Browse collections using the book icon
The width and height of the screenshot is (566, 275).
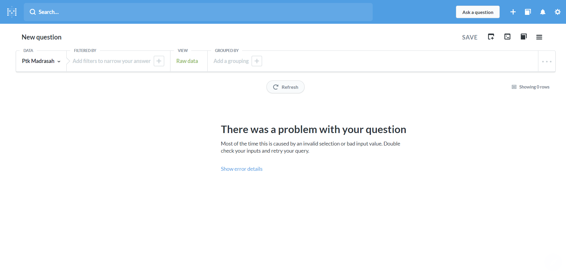[x=528, y=12]
